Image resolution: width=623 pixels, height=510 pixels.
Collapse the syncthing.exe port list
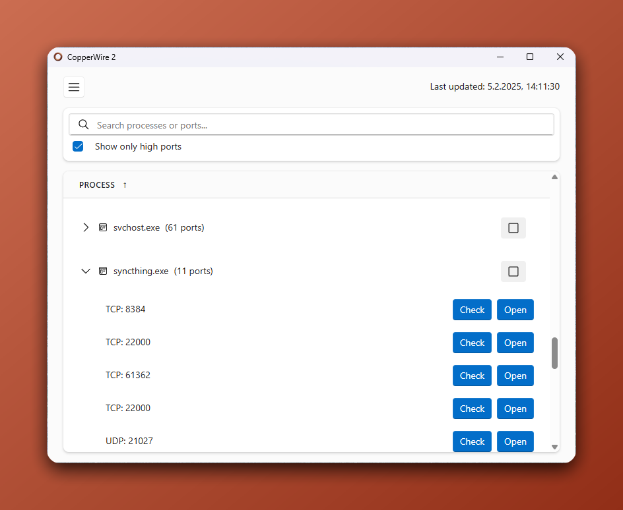point(86,271)
